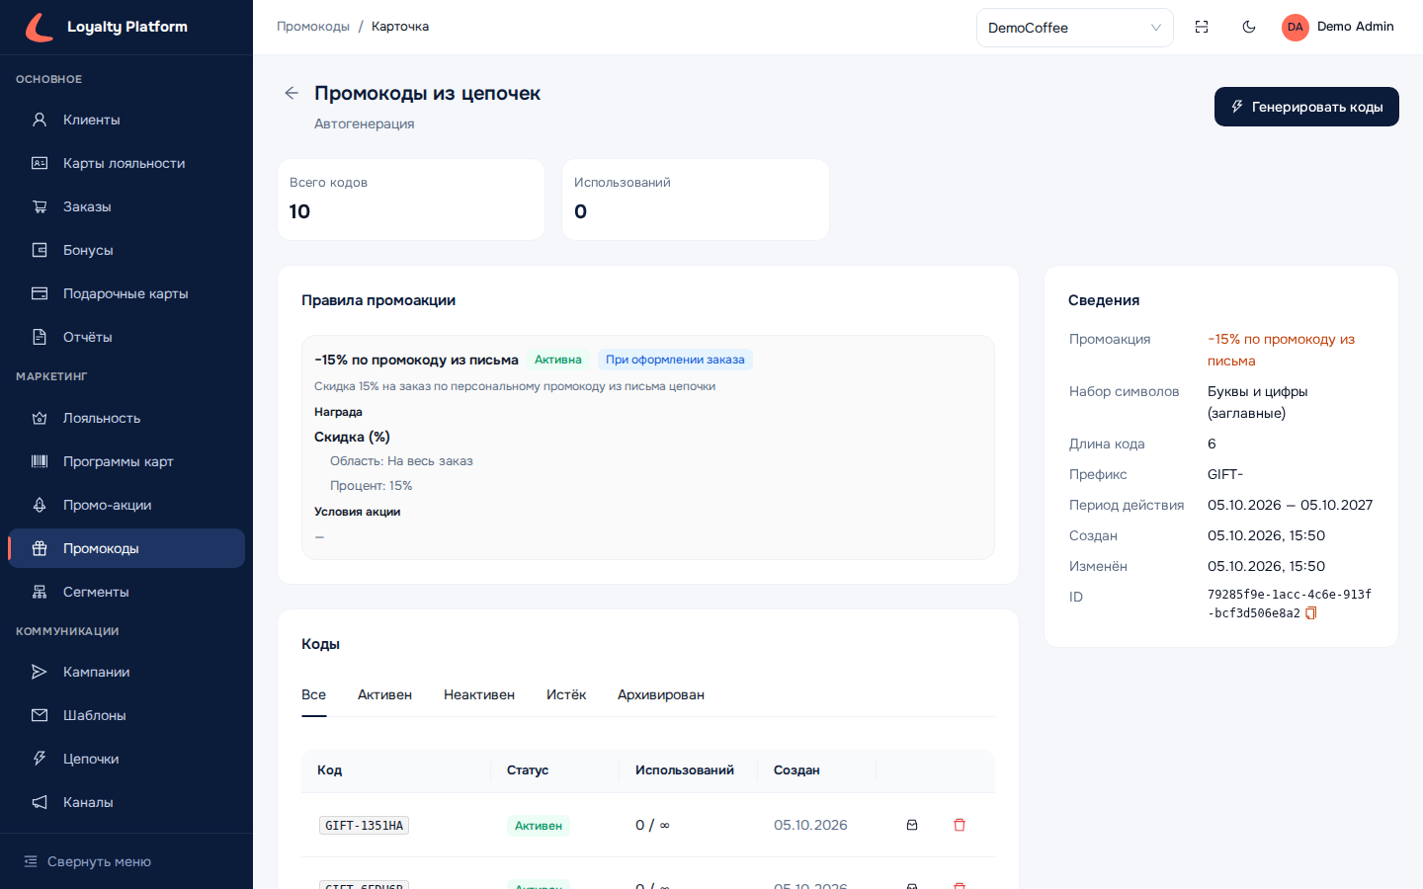1423x889 pixels.
Task: Click the GIFT-1351HA code text
Action: [x=364, y=826]
